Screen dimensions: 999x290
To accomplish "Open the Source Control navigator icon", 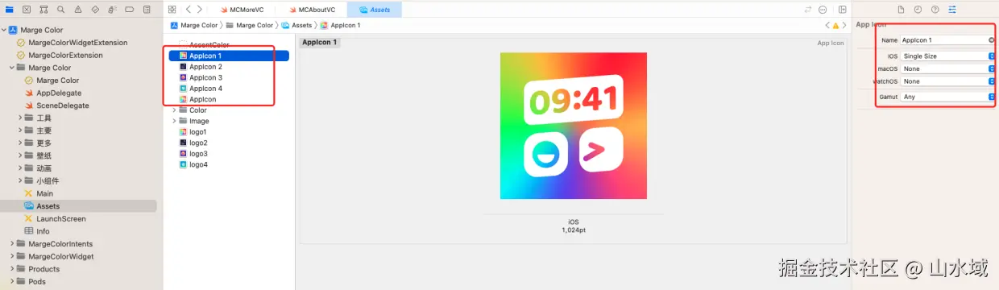I will (27, 10).
